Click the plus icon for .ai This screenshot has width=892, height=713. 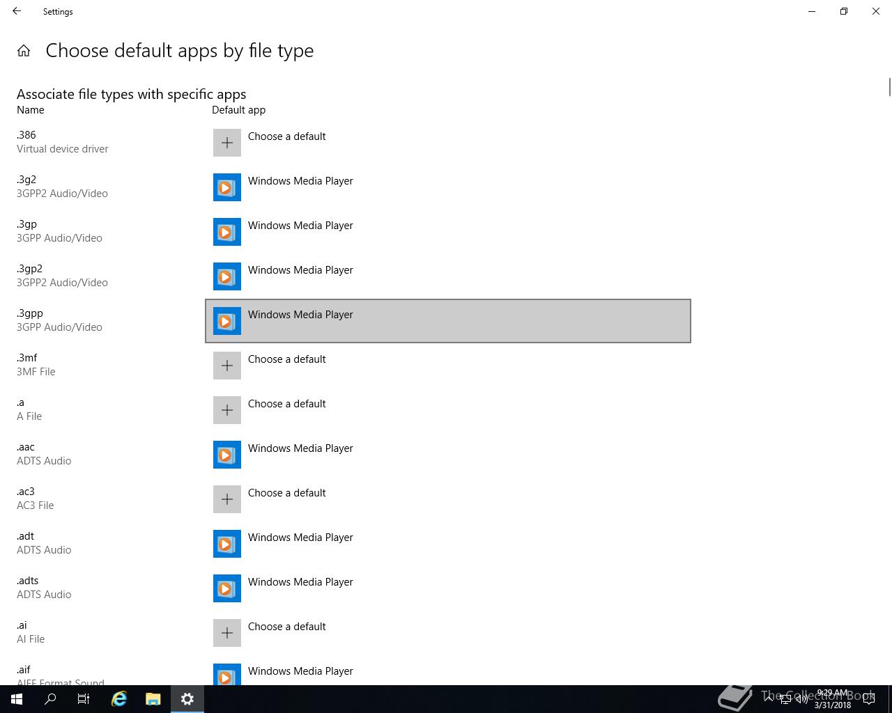(x=227, y=633)
